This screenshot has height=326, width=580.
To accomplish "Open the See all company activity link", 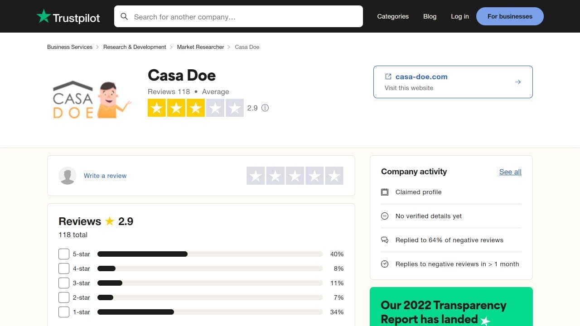I will pyautogui.click(x=510, y=172).
